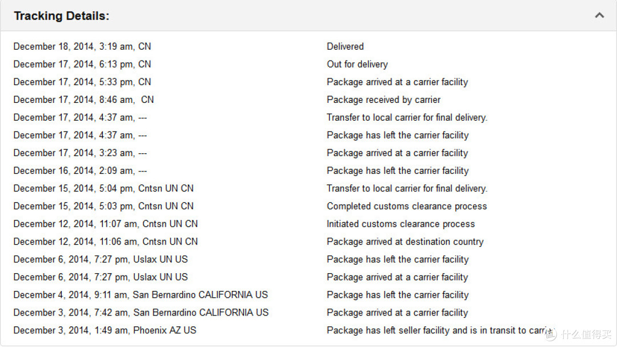617x347 pixels.
Task: Click Initiated customs clearance process status
Action: [x=400, y=224]
